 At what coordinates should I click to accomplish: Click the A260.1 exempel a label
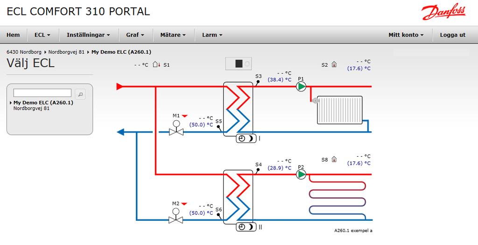[x=353, y=231]
